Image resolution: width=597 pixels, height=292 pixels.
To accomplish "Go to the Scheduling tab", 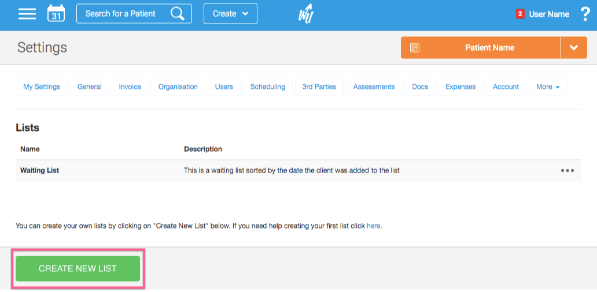I will click(268, 87).
